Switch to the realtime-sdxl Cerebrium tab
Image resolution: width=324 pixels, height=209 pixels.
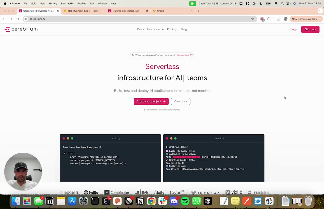pos(128,11)
